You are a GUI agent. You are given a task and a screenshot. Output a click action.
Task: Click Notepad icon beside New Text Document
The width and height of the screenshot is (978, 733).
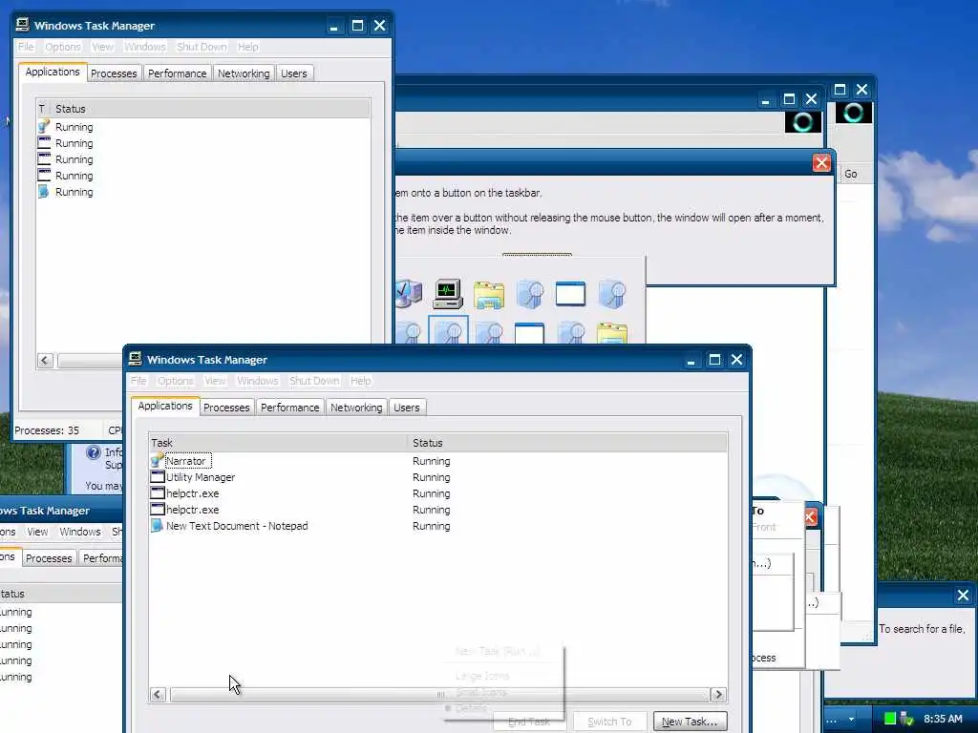pos(158,526)
